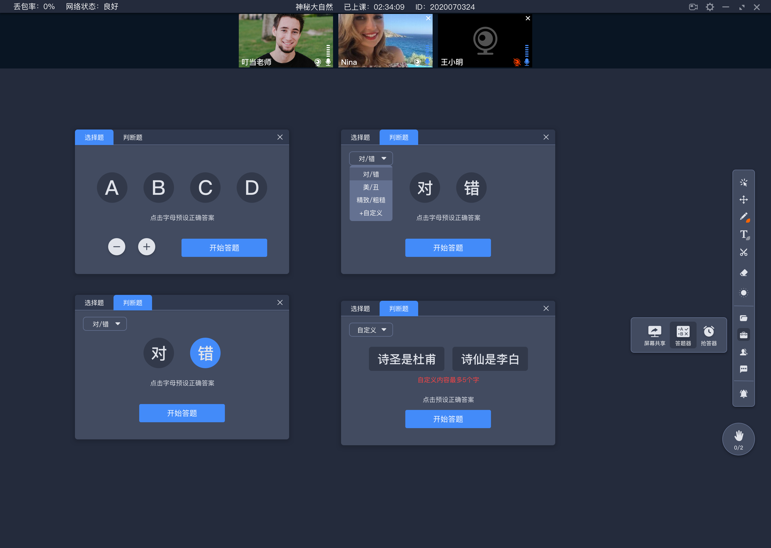
Task: Click the + stepper to add answer option
Action: [146, 247]
